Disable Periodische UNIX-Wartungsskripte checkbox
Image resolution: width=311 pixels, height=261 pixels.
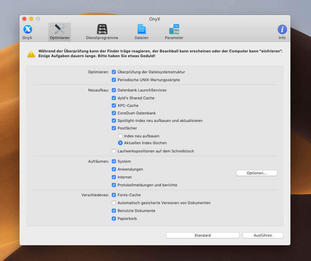(114, 80)
